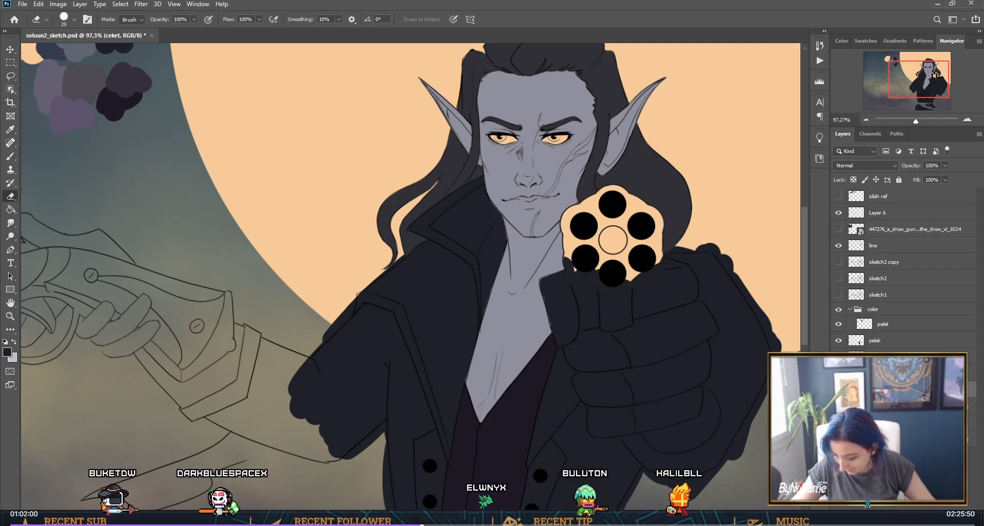Select the Hand tool

pos(10,303)
